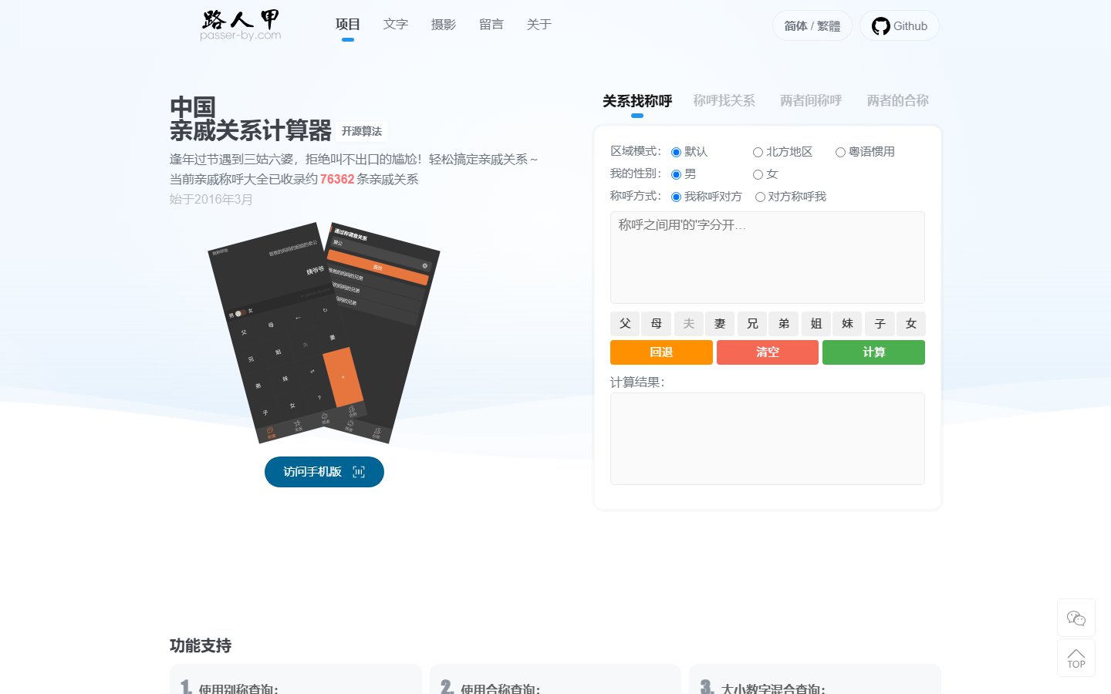Open 文字 in the top navigation
Viewport: 1111px width, 694px height.
tap(396, 25)
